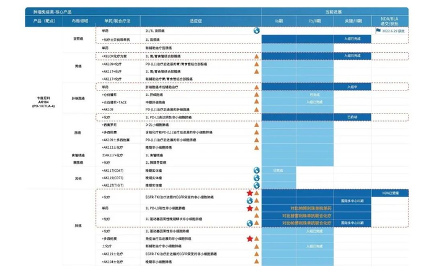The width and height of the screenshot is (434, 266).
Task: Click the triangle in +西奥罗尼 row
Action: point(257,125)
